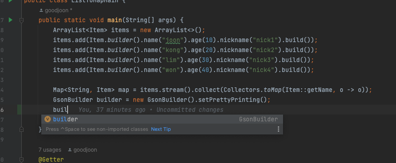
Task: Click the green VCS change marker in gutter
Action: point(19,110)
